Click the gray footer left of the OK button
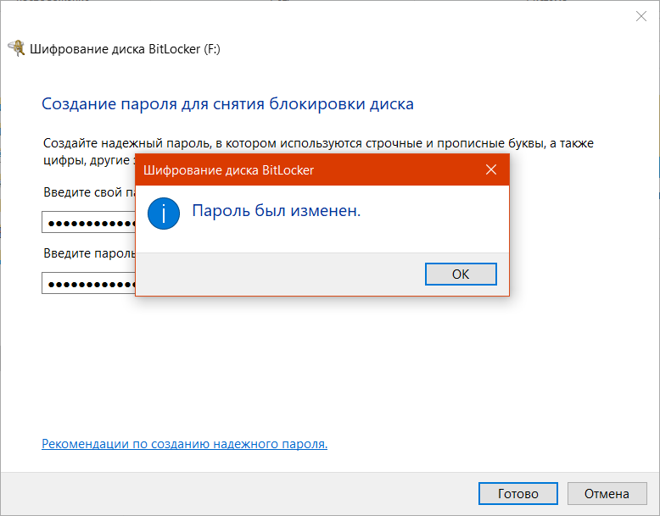 pos(280,274)
